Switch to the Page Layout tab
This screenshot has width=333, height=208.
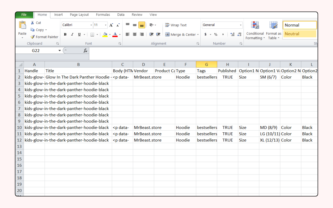[79, 15]
